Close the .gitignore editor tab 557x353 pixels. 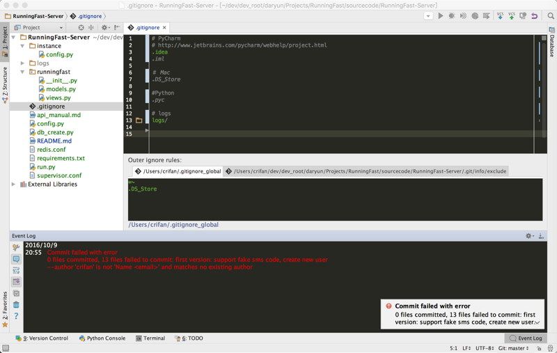tap(164, 27)
